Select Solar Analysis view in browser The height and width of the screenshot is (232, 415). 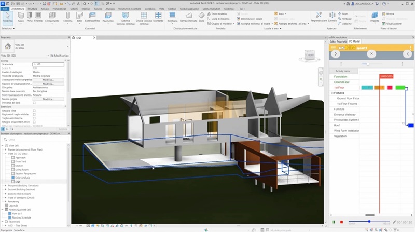(x=22, y=178)
